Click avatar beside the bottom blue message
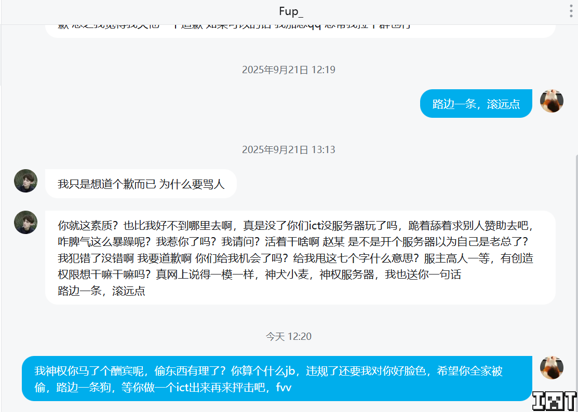Screen dimensions: 578x412 click(552, 368)
